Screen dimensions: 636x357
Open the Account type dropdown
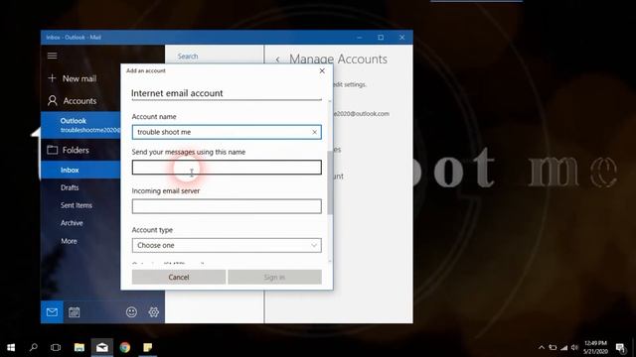coord(227,245)
